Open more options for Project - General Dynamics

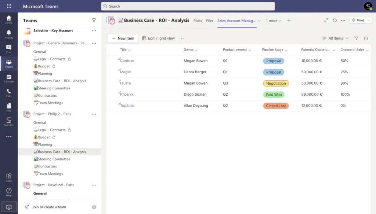tap(94, 43)
